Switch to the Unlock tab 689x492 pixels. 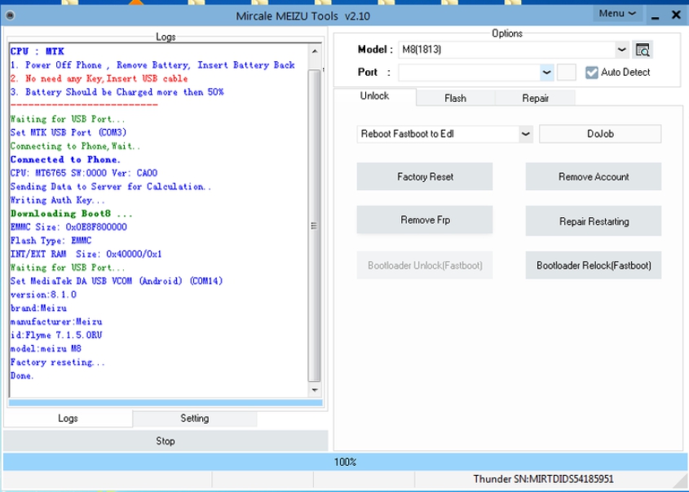click(x=374, y=96)
